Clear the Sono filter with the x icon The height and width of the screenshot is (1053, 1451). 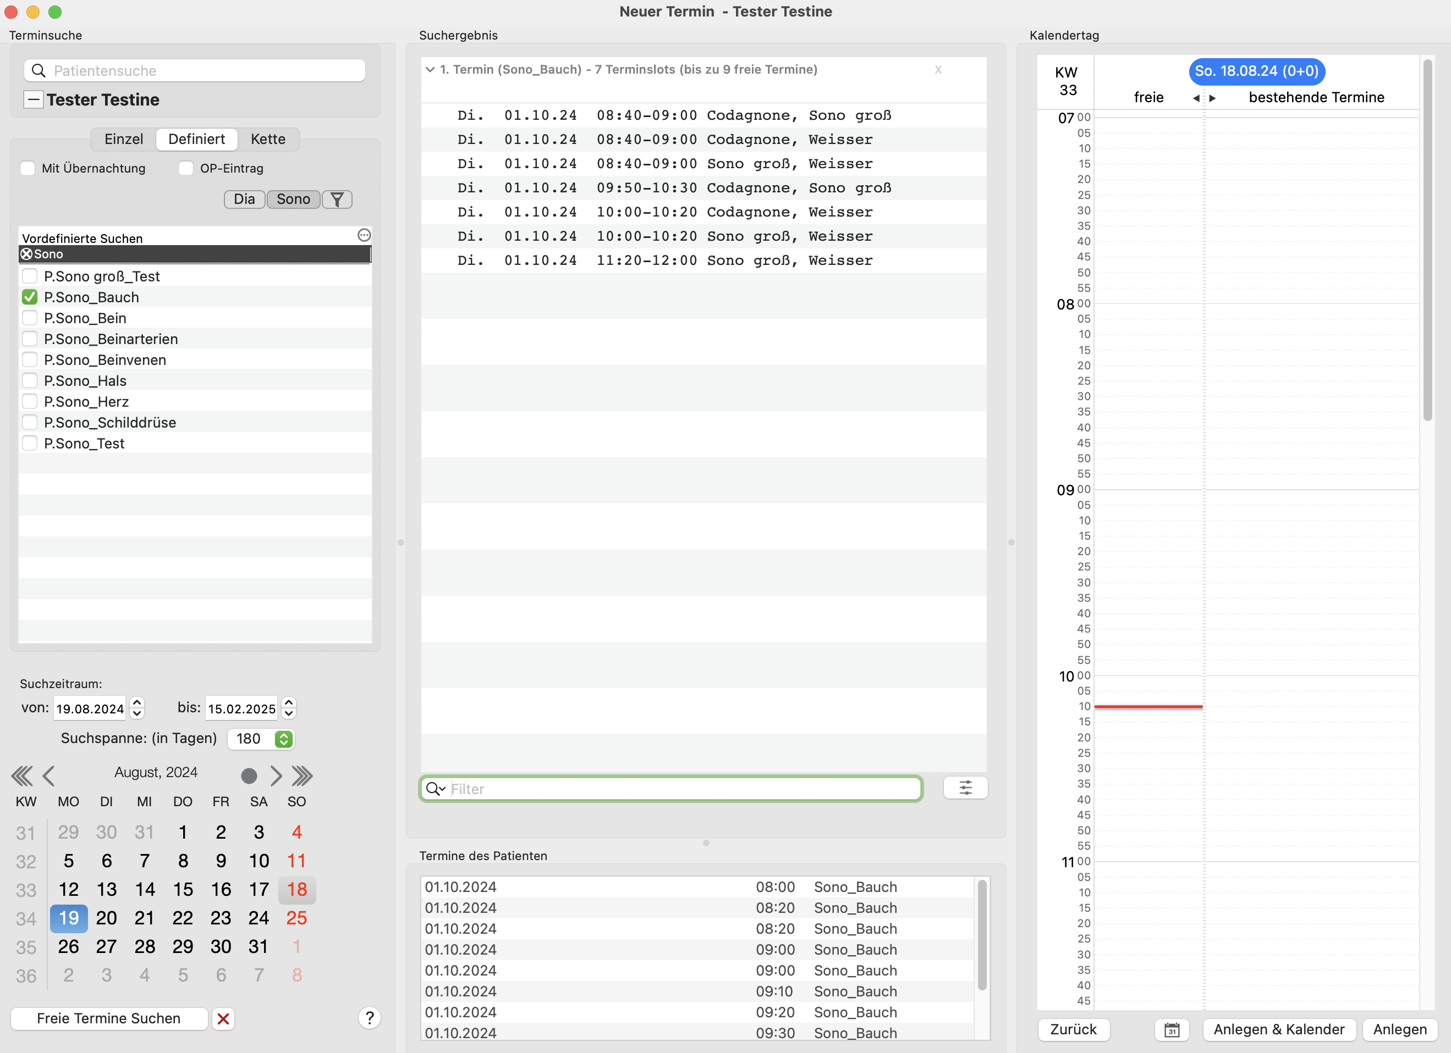coord(27,254)
